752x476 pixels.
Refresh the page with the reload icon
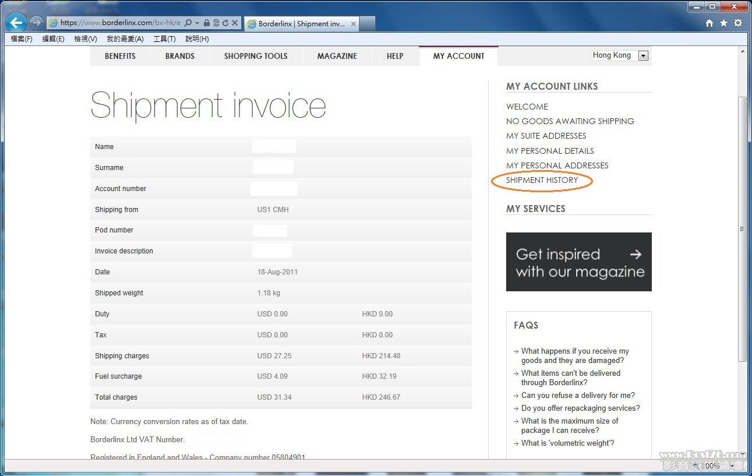pyautogui.click(x=225, y=23)
